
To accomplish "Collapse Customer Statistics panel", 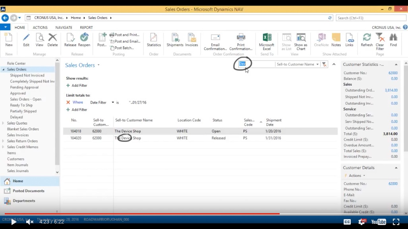I will pos(396,65).
